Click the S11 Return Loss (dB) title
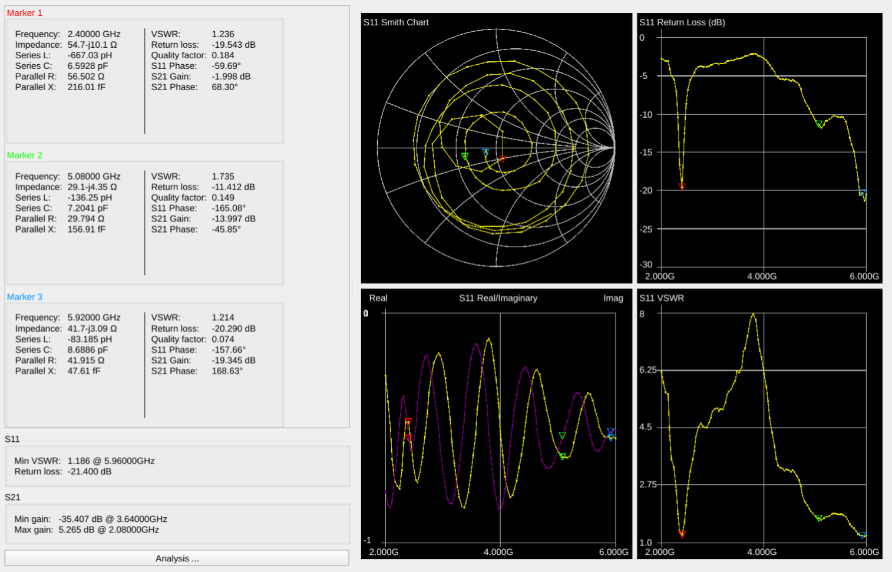892x572 pixels. [682, 22]
